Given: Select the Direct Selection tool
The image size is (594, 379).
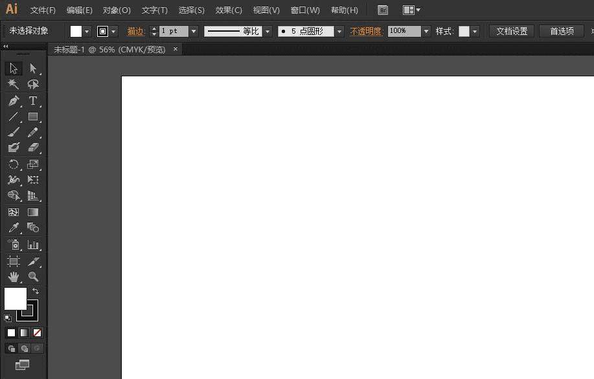Looking at the screenshot, I should pos(33,69).
